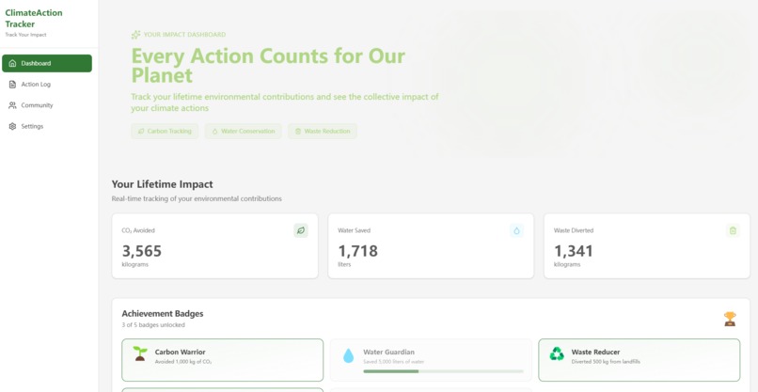Open the Dashboard sidebar item

47,63
